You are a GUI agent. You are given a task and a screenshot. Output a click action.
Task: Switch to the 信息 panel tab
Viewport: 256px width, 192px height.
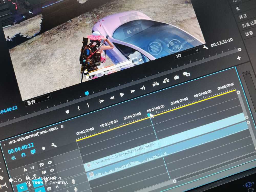pos(249,33)
